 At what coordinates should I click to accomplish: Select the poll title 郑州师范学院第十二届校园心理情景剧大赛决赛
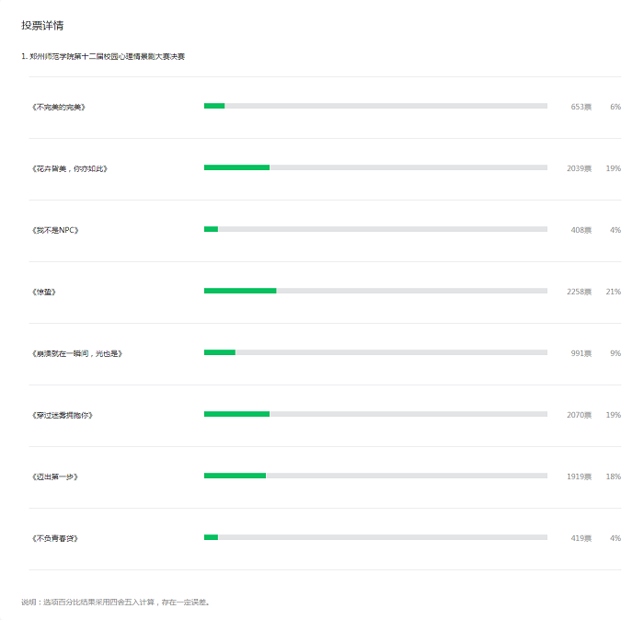point(107,57)
